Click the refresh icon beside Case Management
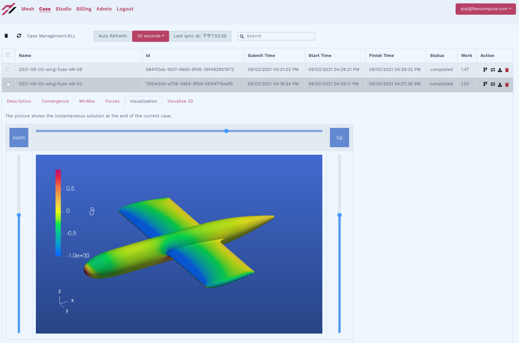 tap(19, 36)
